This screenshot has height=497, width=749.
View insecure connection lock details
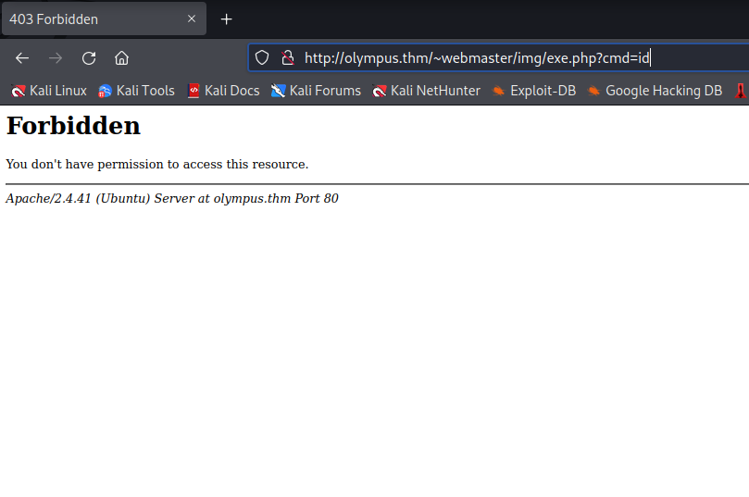287,57
